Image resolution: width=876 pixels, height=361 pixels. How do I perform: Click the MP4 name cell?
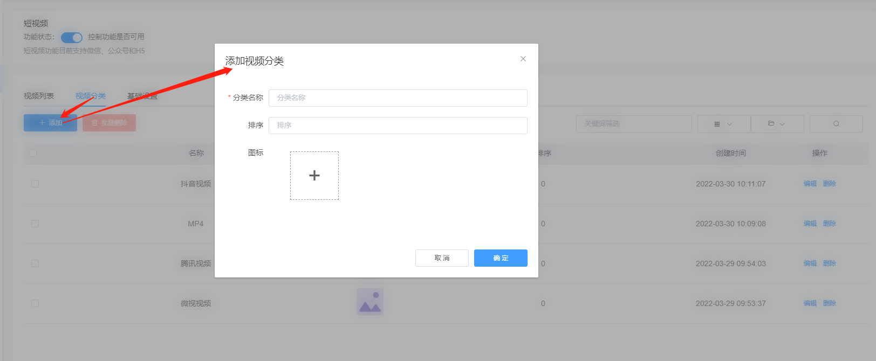(x=196, y=224)
